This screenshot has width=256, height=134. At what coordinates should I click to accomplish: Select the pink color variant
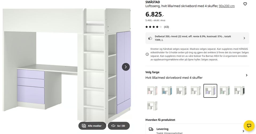click(x=152, y=91)
